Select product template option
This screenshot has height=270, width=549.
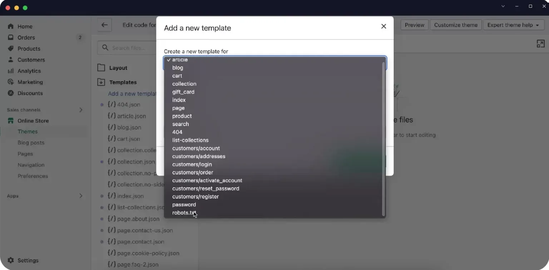pos(274,116)
